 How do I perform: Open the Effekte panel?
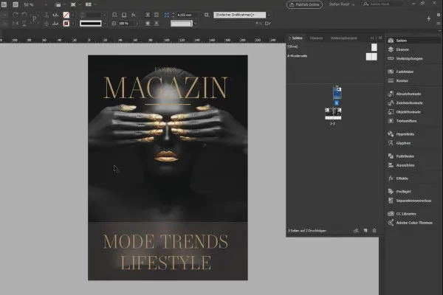(x=402, y=178)
